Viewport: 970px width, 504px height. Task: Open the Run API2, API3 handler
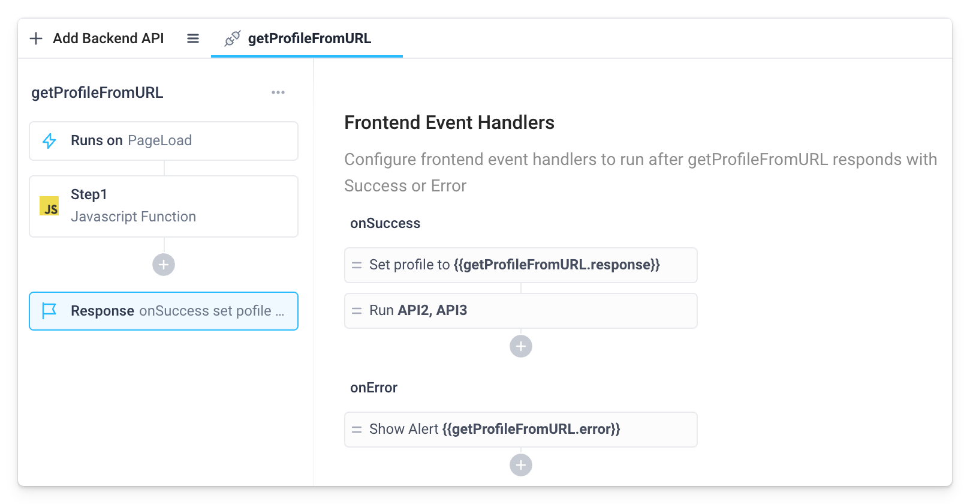[x=520, y=311]
